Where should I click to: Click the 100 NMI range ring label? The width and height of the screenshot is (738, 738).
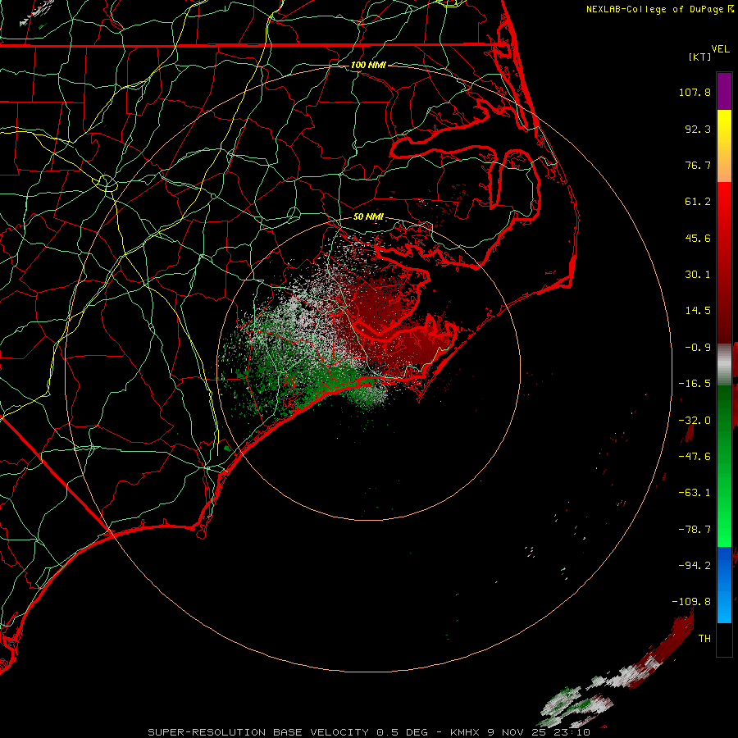coord(368,65)
